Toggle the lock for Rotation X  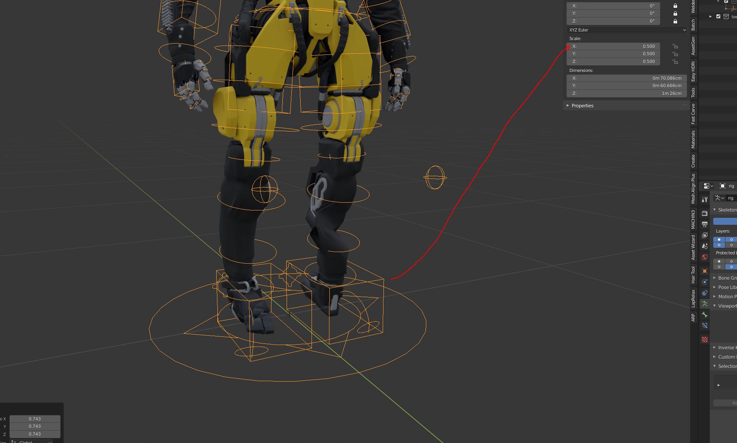(x=675, y=6)
